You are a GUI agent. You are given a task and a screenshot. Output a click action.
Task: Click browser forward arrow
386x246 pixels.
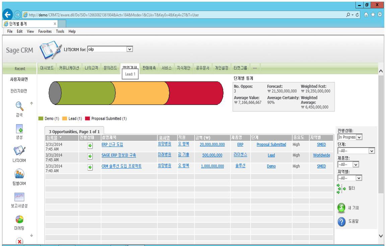tap(17, 15)
